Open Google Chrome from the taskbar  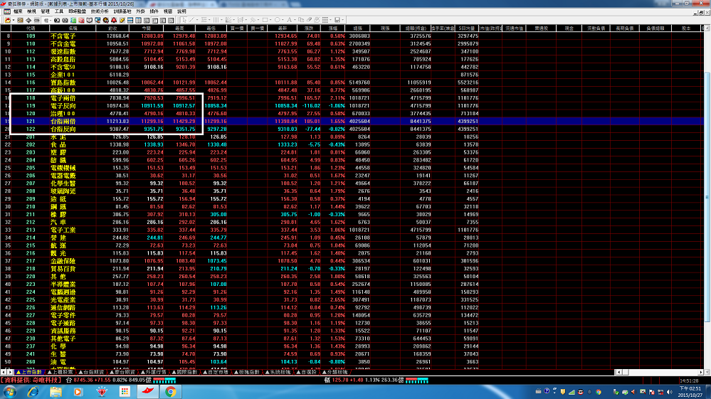pos(171,391)
